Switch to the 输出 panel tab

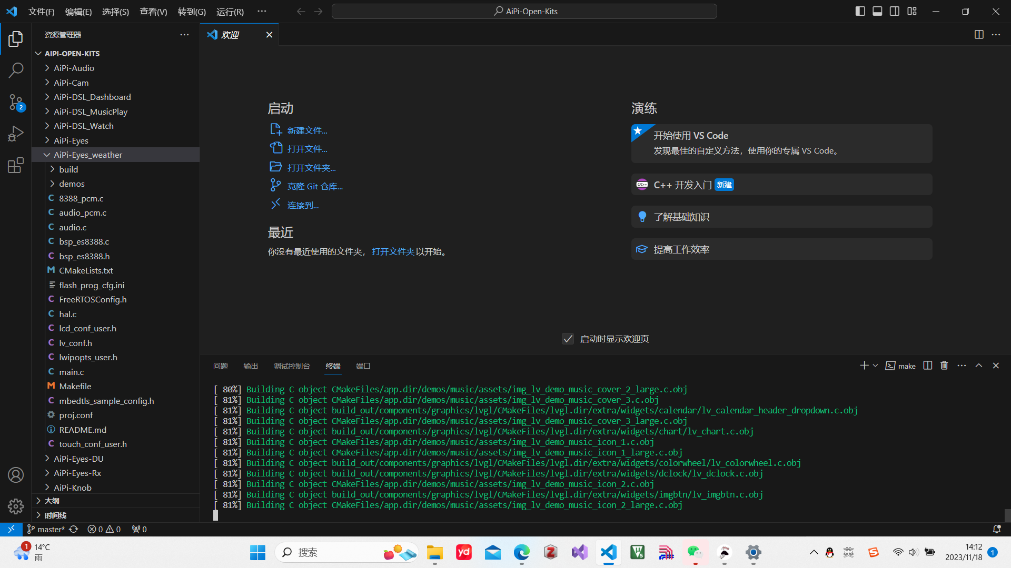251,366
